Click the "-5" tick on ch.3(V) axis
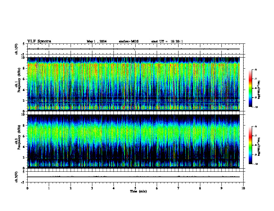Viewport: 274px width, 211px height. click(23, 182)
